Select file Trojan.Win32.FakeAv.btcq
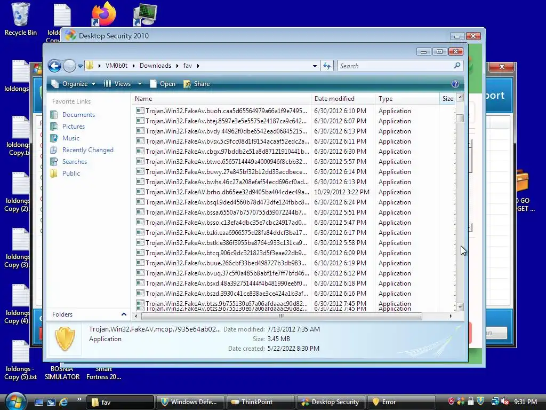Viewport: 546px width, 410px height. [x=226, y=253]
